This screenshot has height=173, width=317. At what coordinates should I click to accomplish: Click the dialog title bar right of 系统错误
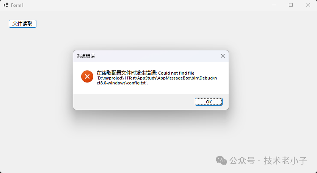(157, 56)
